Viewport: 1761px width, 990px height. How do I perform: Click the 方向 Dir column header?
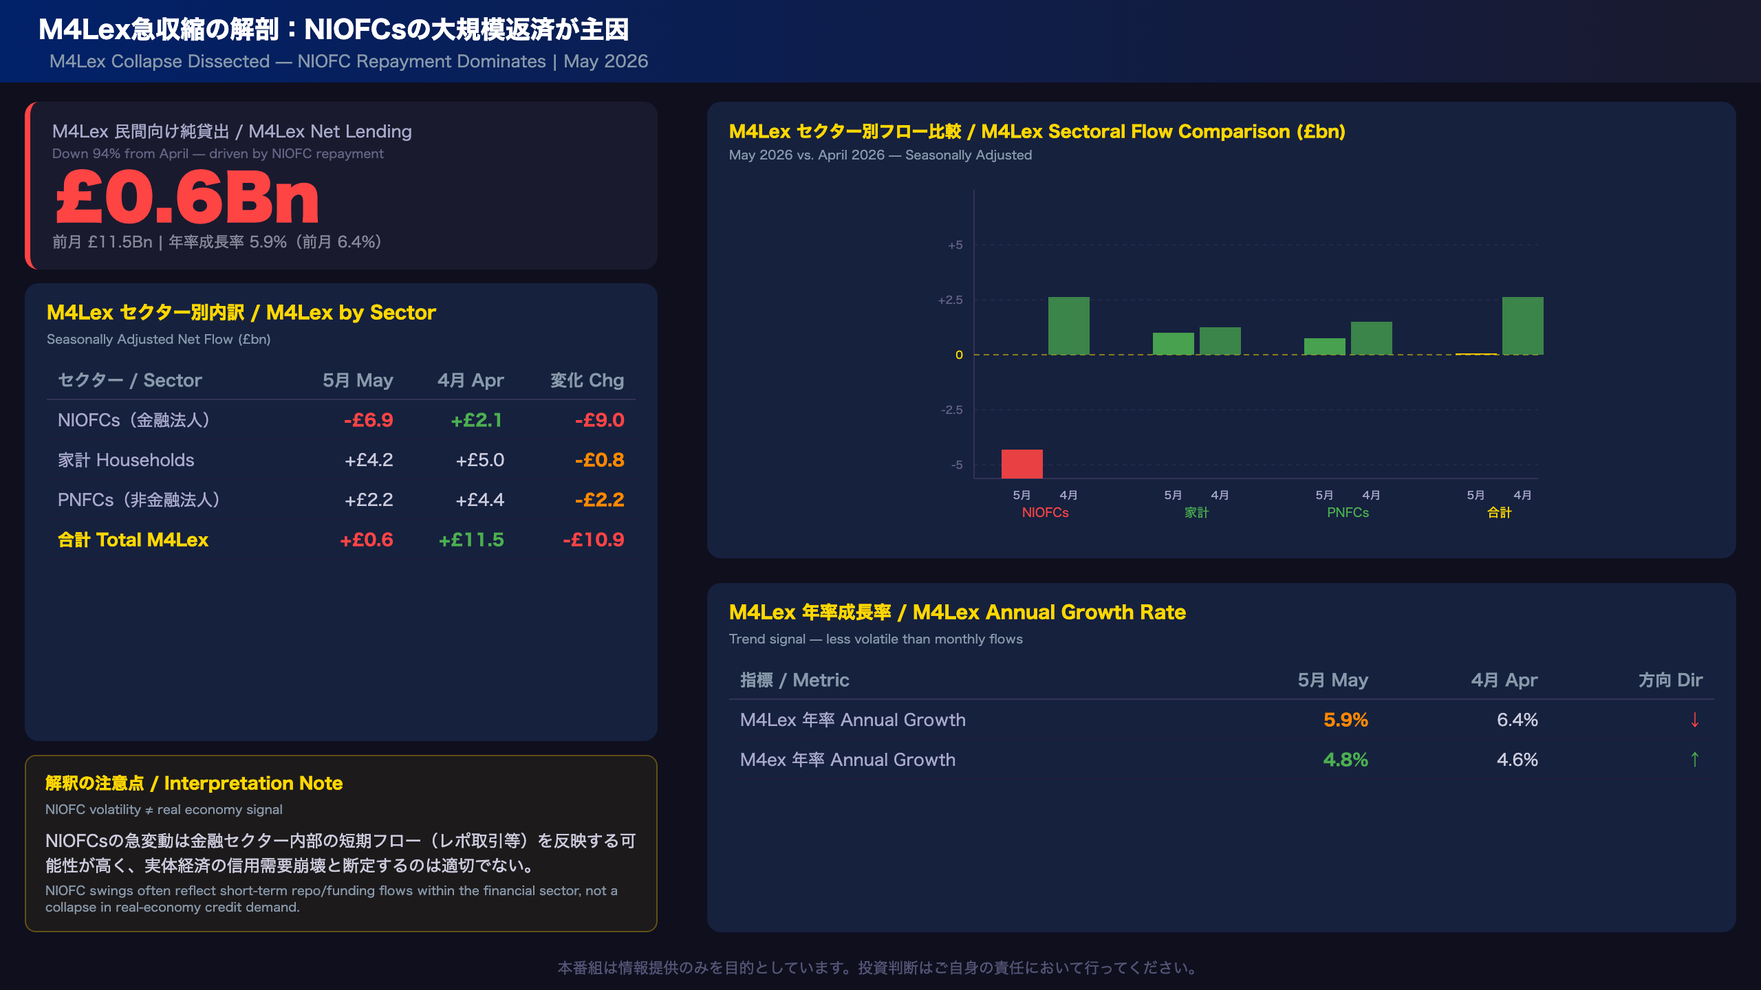click(x=1670, y=680)
